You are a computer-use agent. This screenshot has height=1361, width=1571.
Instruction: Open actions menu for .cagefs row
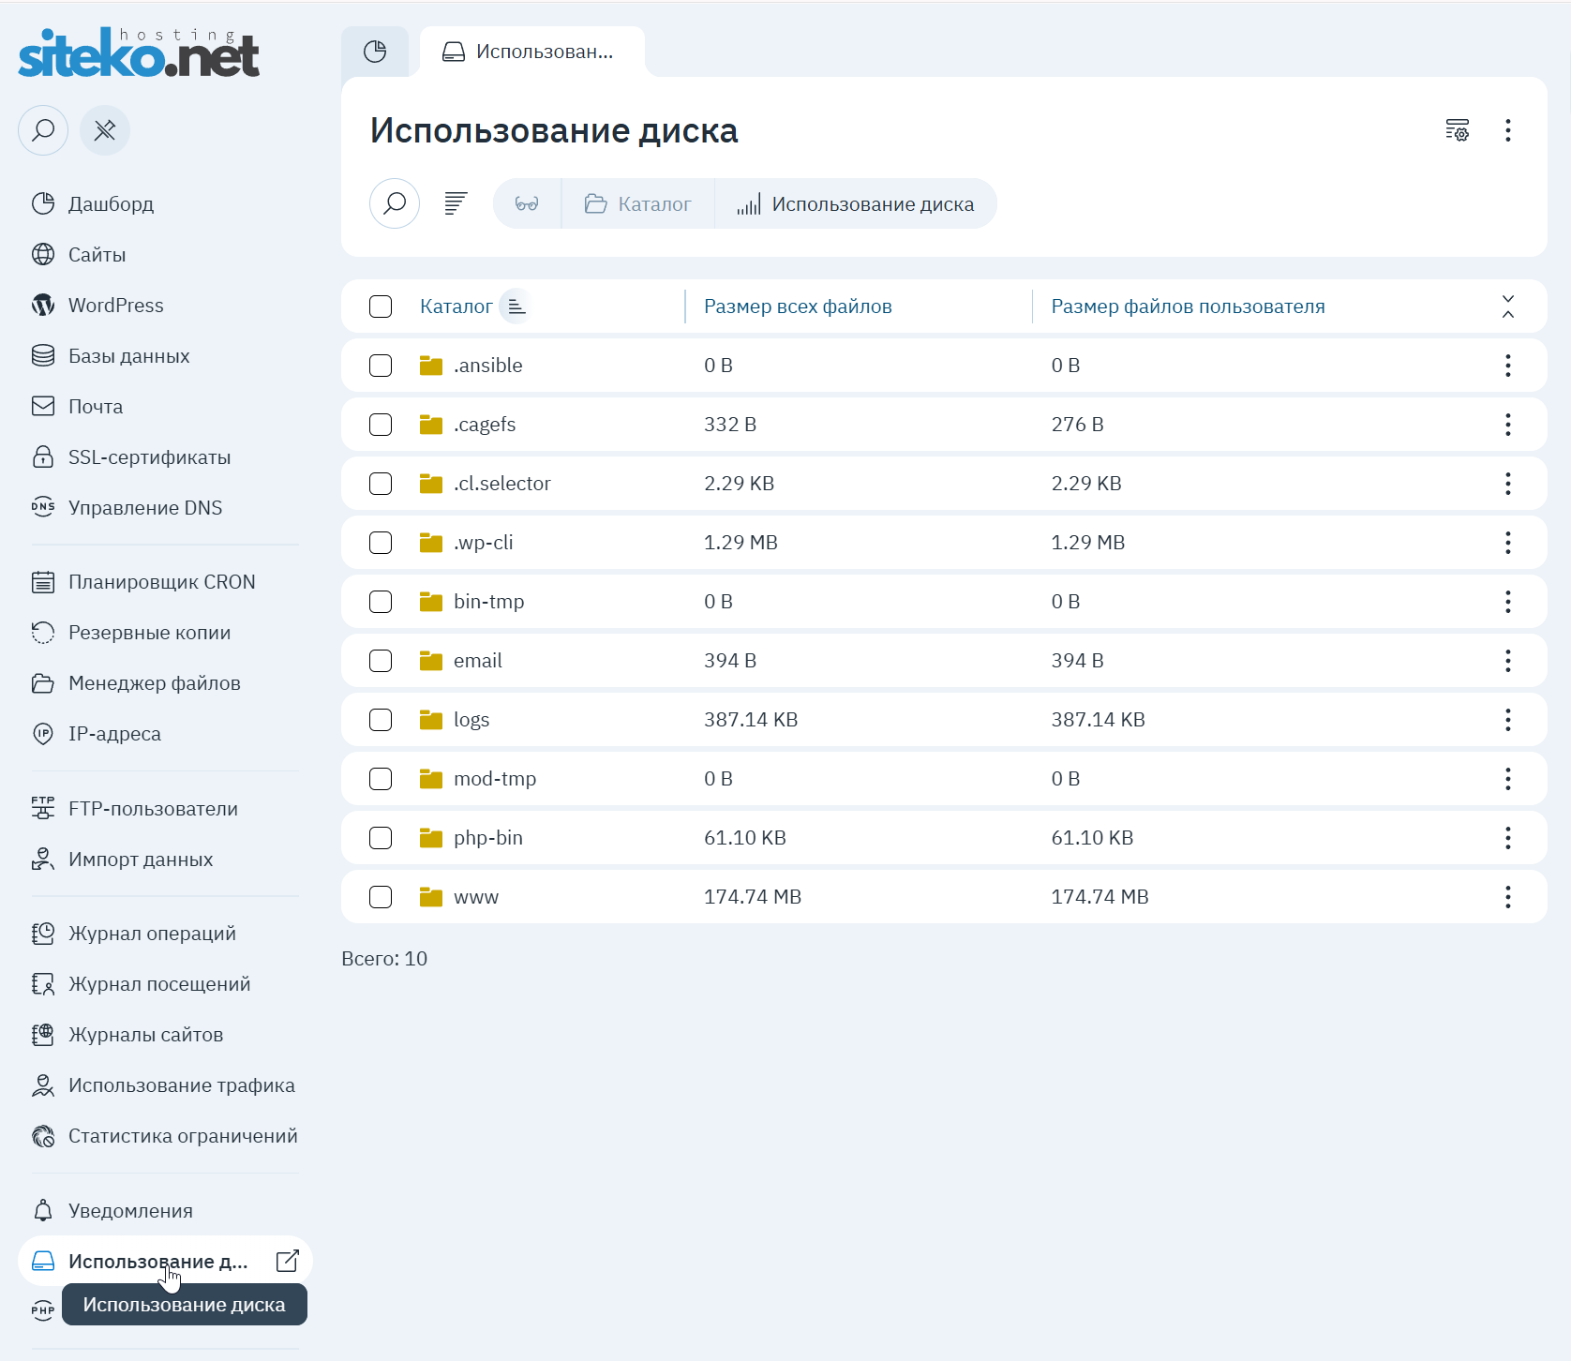coord(1508,425)
